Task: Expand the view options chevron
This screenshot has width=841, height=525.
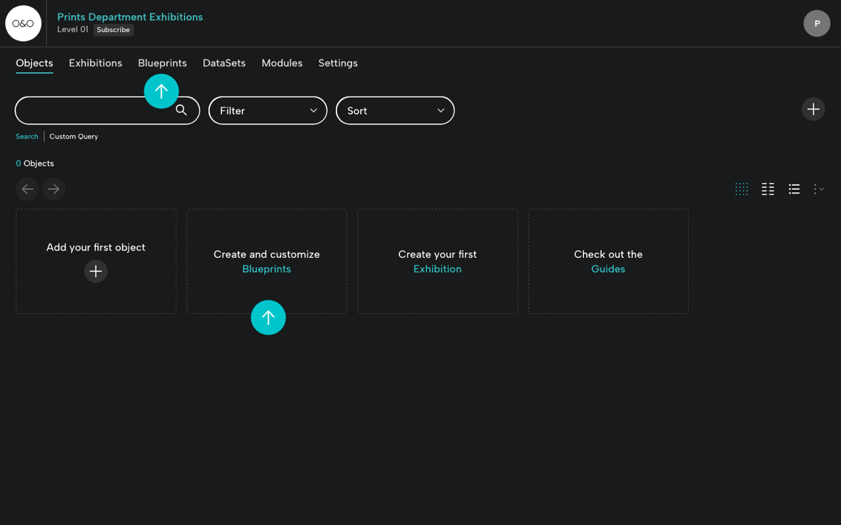Action: click(x=822, y=189)
